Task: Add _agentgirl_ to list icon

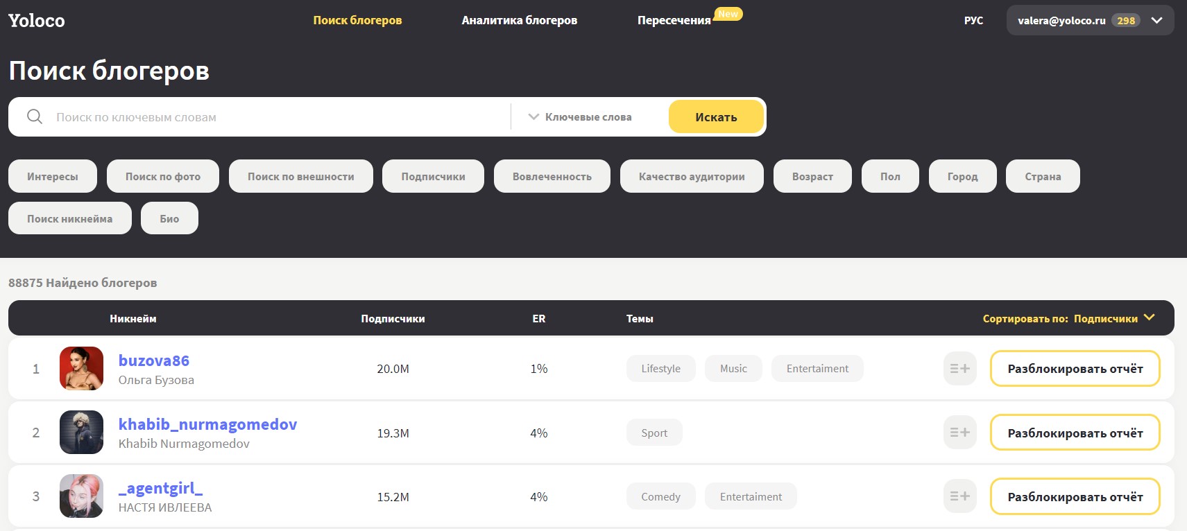Action: pos(959,496)
